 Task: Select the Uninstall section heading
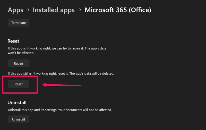point(17,102)
